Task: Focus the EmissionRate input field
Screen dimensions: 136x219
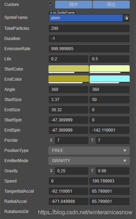Action: (89, 49)
